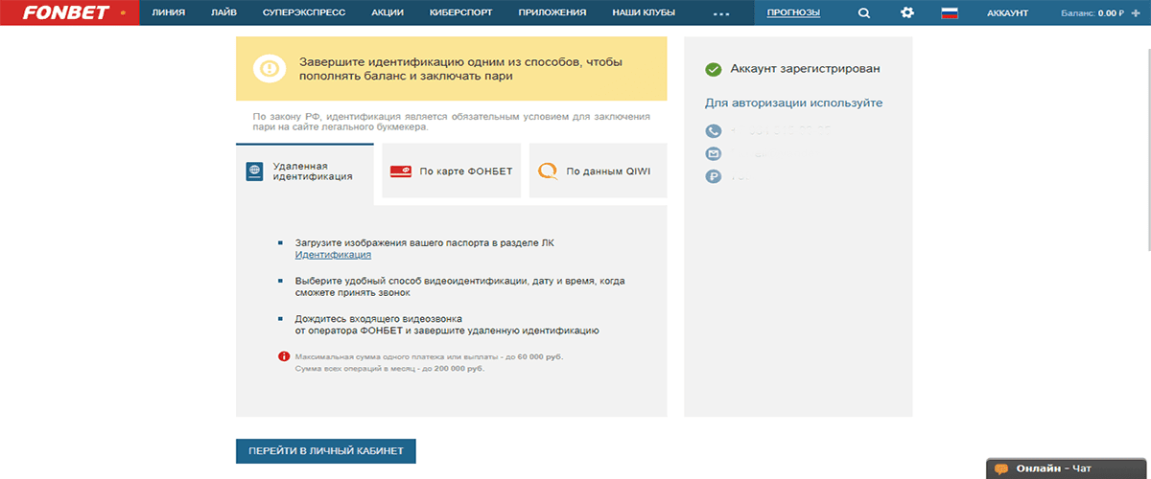Click the ruble account icon
Viewport: 1151px width, 479px height.
(x=713, y=176)
